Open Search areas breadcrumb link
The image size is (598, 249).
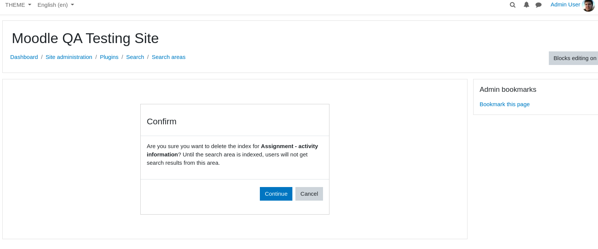(169, 57)
